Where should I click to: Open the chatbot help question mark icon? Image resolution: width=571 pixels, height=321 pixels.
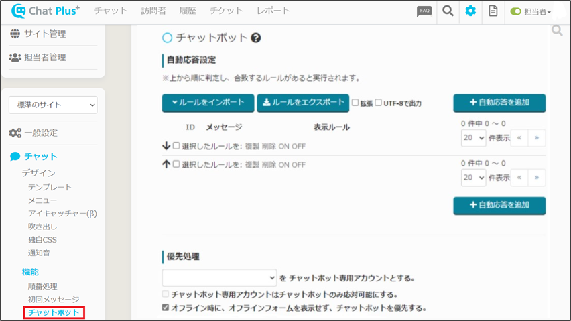pyautogui.click(x=255, y=38)
